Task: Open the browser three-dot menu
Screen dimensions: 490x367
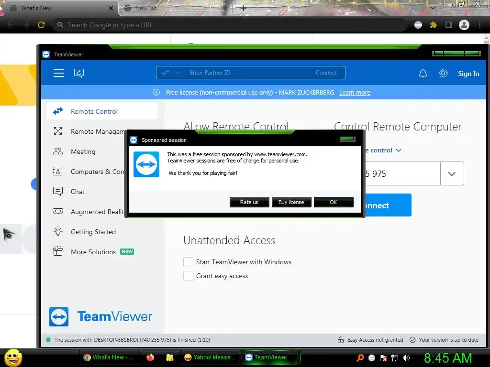Action: pyautogui.click(x=479, y=25)
